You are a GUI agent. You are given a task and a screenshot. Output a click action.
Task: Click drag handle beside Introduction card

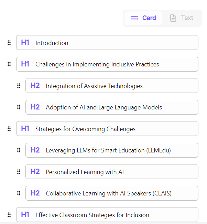pos(9,43)
